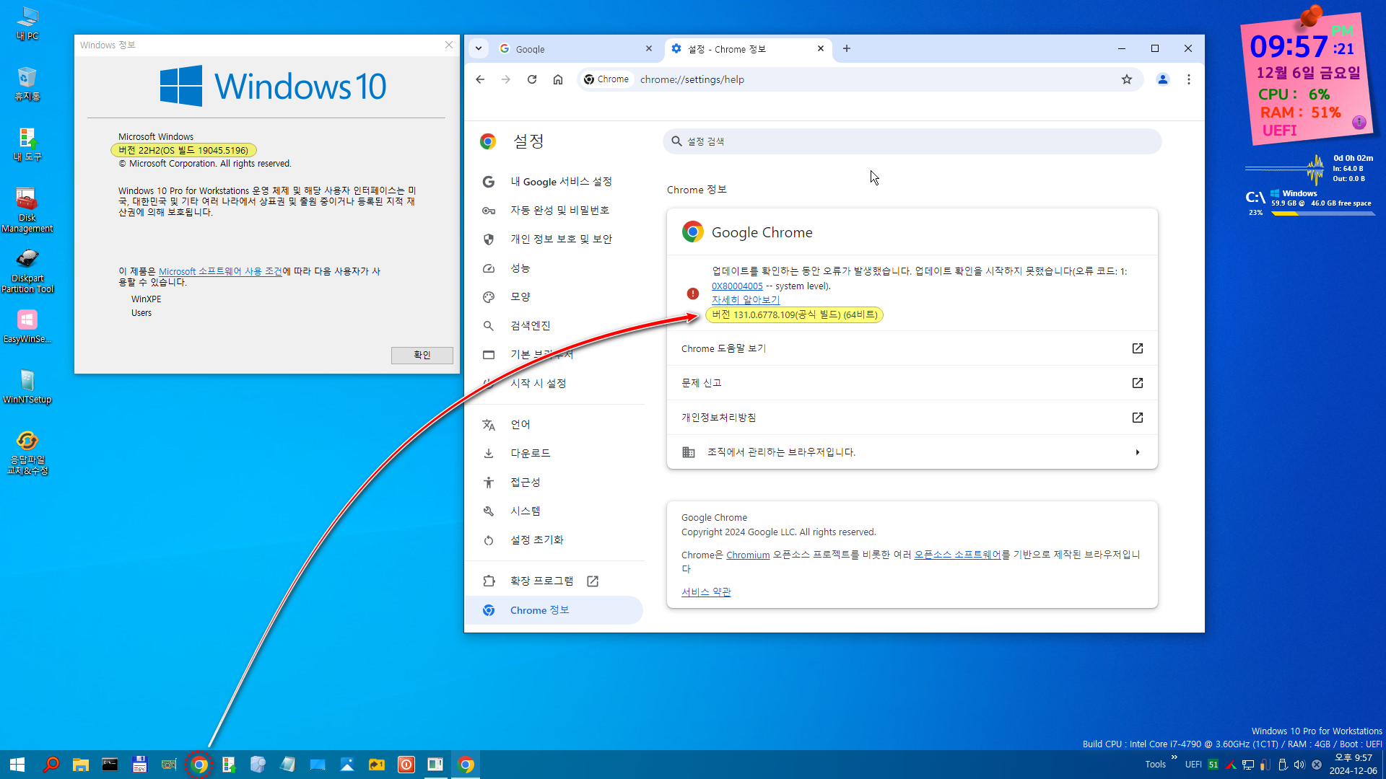Click the Chromium hyperlink
The image size is (1386, 779).
tap(748, 555)
